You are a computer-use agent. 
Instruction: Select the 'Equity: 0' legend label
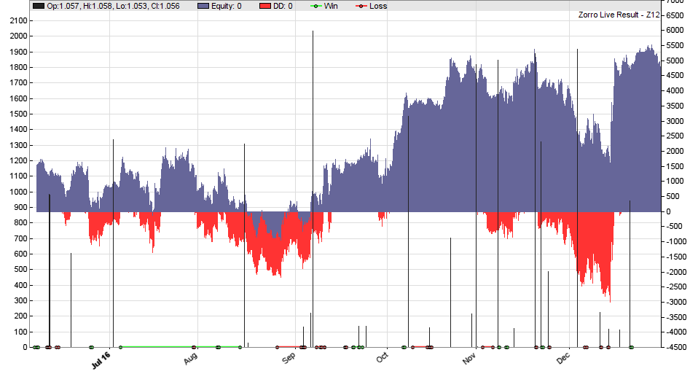coord(227,6)
